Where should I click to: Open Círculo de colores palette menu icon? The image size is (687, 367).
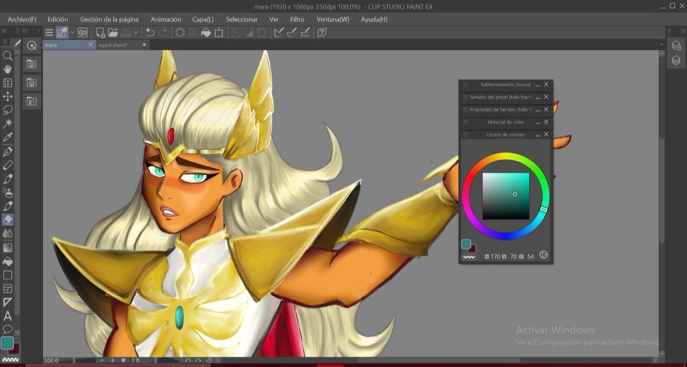point(465,135)
